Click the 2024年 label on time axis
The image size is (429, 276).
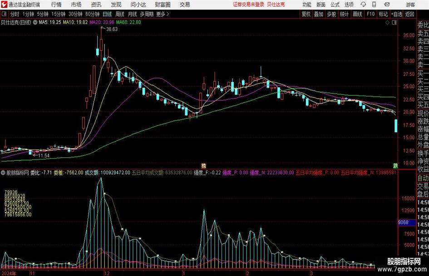point(9,273)
